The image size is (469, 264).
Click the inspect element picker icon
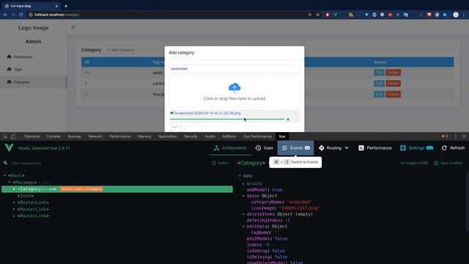[x=5, y=136]
